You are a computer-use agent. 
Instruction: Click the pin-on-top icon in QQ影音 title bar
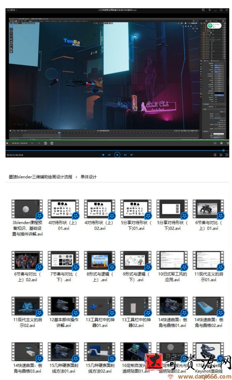point(210,10)
